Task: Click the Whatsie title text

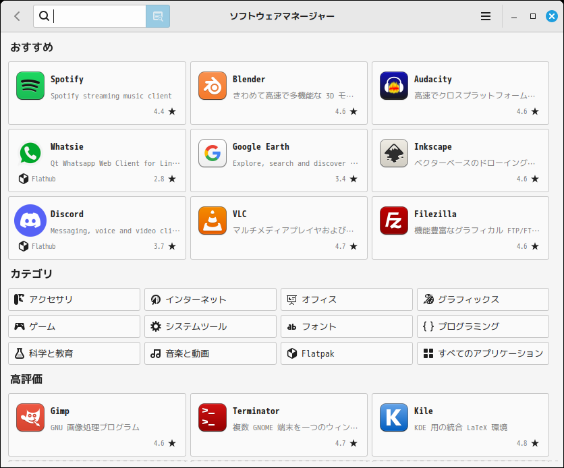Action: 67,146
